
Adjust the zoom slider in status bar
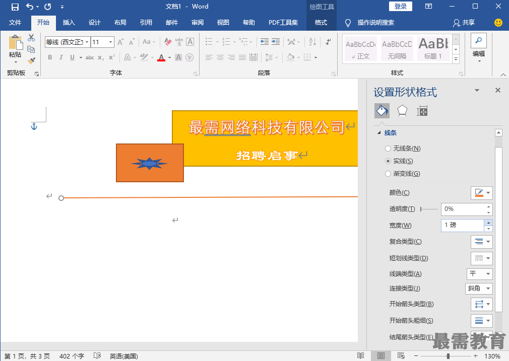coord(448,356)
